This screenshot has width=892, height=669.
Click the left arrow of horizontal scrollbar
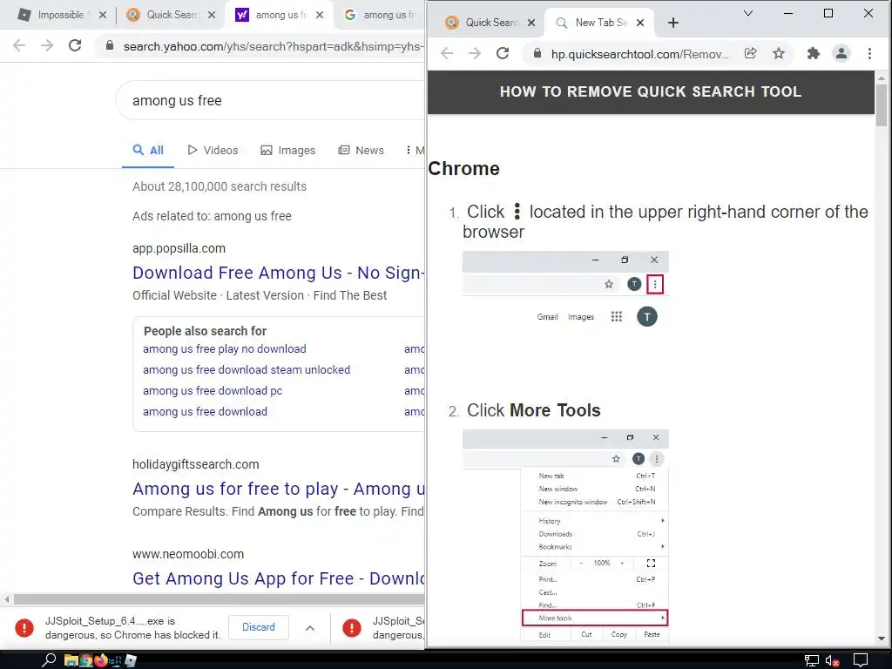coord(6,599)
